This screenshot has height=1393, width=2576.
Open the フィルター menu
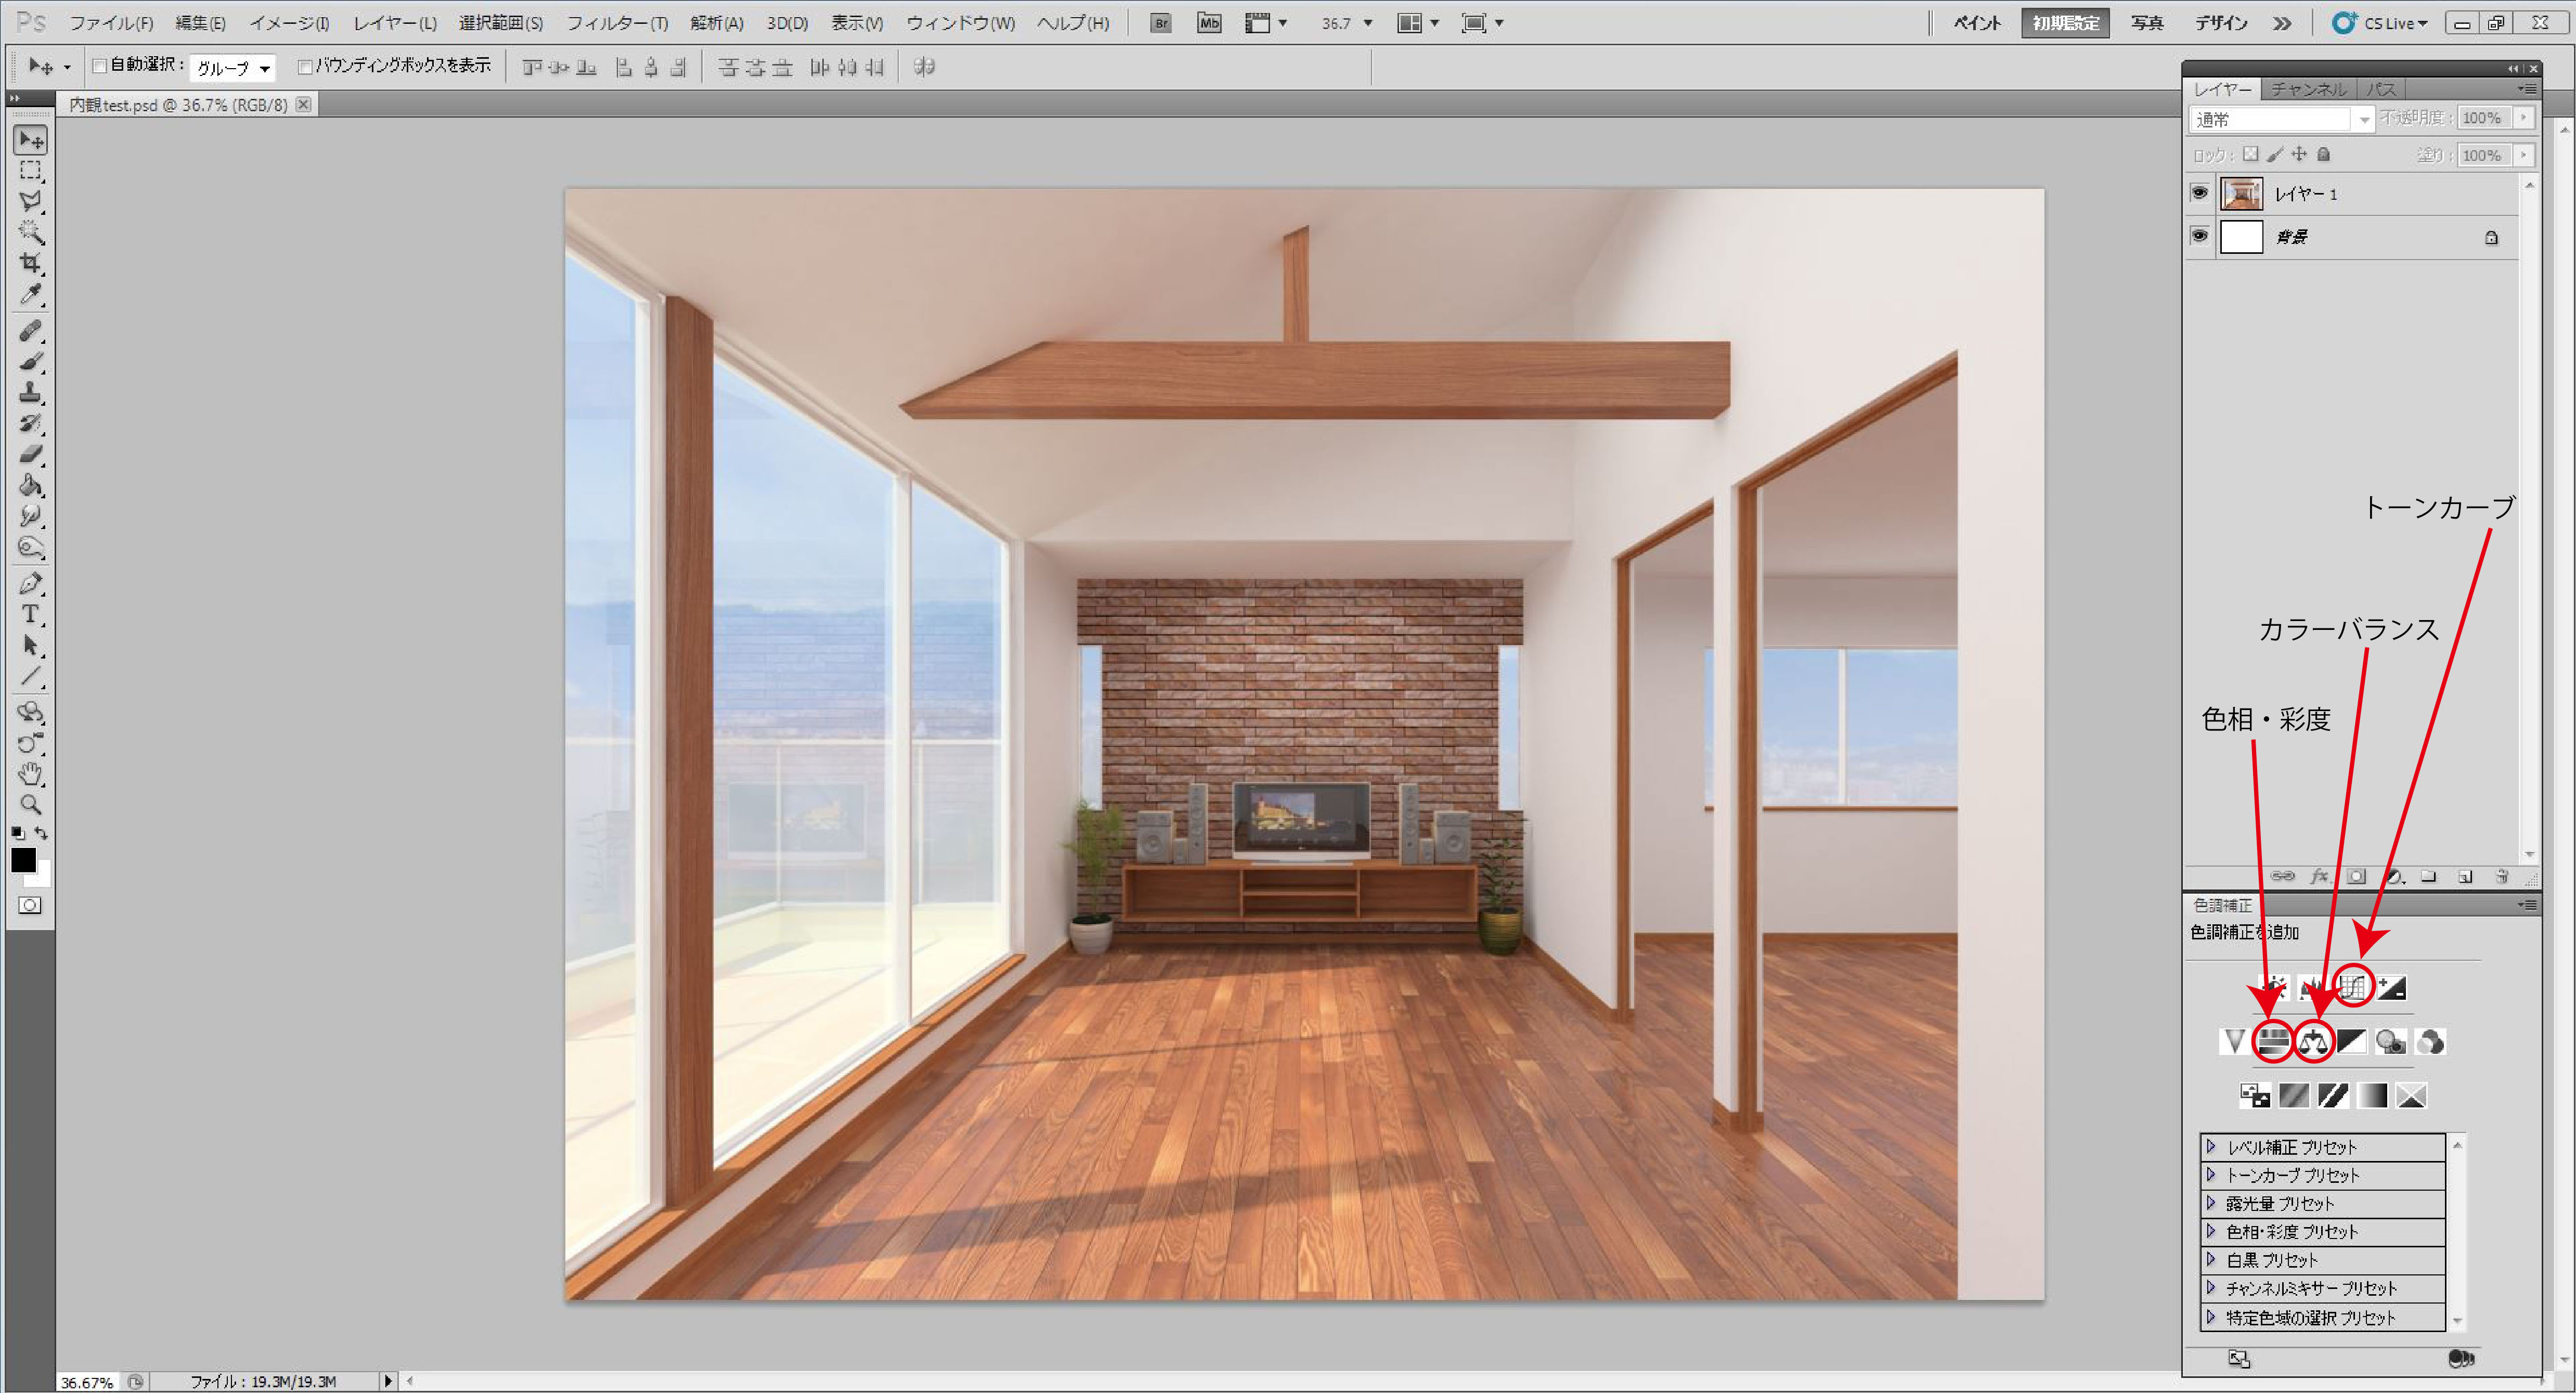pos(616,23)
